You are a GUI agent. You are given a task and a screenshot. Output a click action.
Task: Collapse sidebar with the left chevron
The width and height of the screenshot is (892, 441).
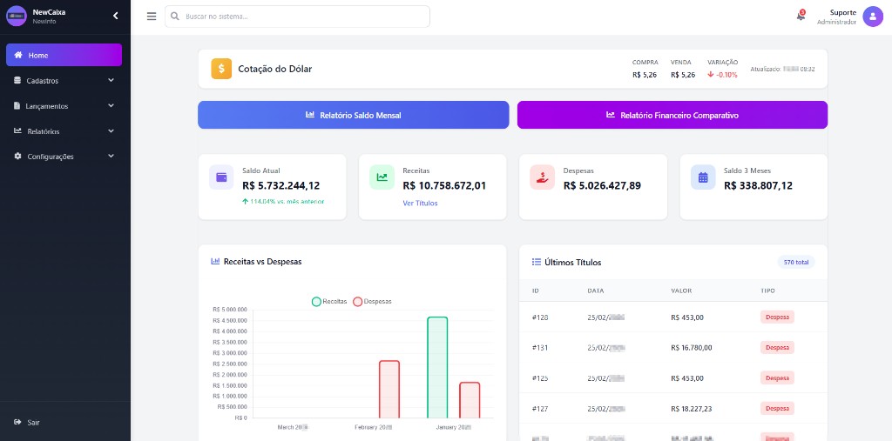116,16
